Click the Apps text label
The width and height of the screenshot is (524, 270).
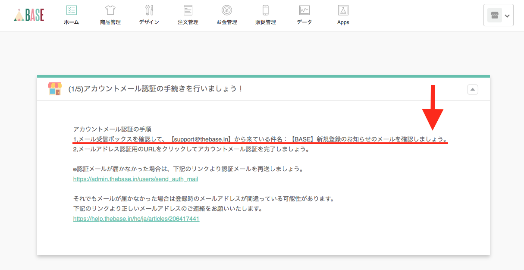coord(343,22)
